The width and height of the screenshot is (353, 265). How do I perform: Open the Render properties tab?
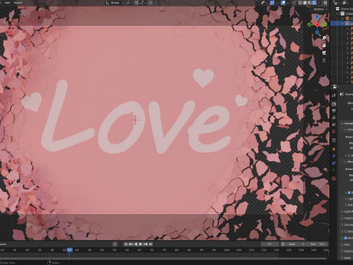point(334,104)
